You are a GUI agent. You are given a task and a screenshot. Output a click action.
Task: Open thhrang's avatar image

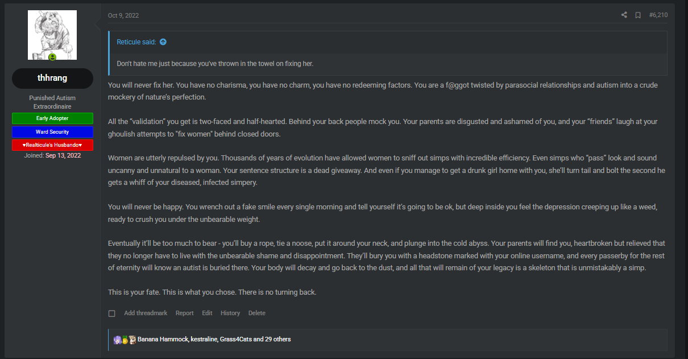point(52,35)
